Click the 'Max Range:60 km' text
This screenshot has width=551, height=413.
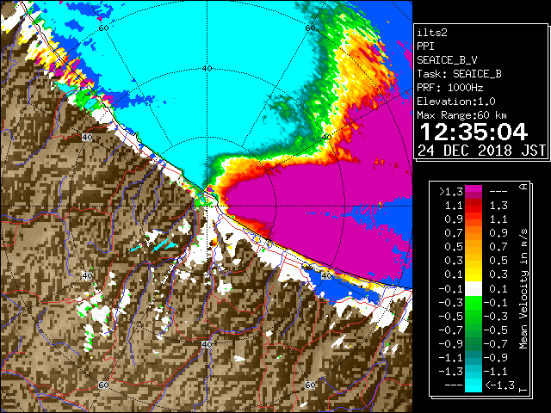pos(461,115)
